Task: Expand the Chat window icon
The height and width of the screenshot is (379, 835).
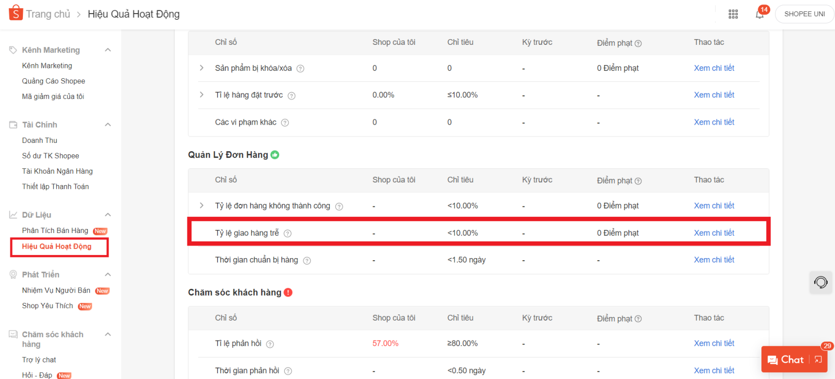Action: tap(818, 360)
